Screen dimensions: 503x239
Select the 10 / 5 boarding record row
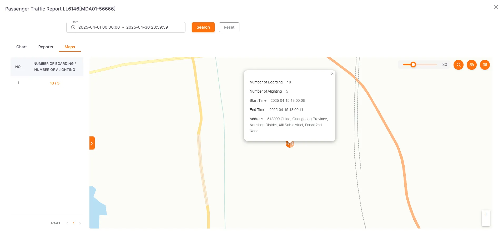55,83
